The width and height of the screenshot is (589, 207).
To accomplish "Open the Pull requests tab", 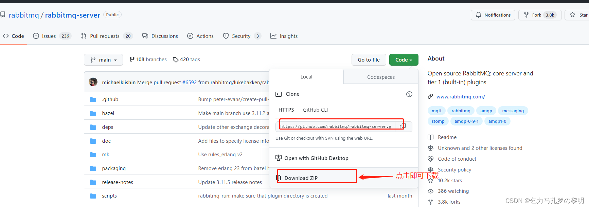I will (x=107, y=36).
